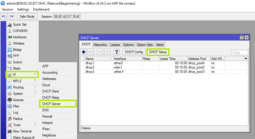Click the Tools icon in sidebar
Screen dimensions: 255x139
point(10,125)
